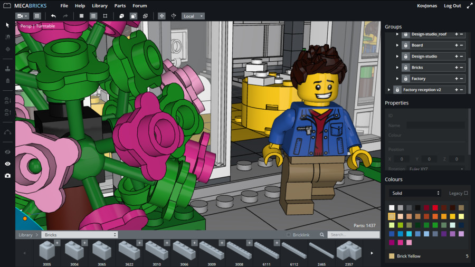Click the solid square snap icon
Image resolution: width=475 pixels, height=267 pixels.
click(x=81, y=16)
